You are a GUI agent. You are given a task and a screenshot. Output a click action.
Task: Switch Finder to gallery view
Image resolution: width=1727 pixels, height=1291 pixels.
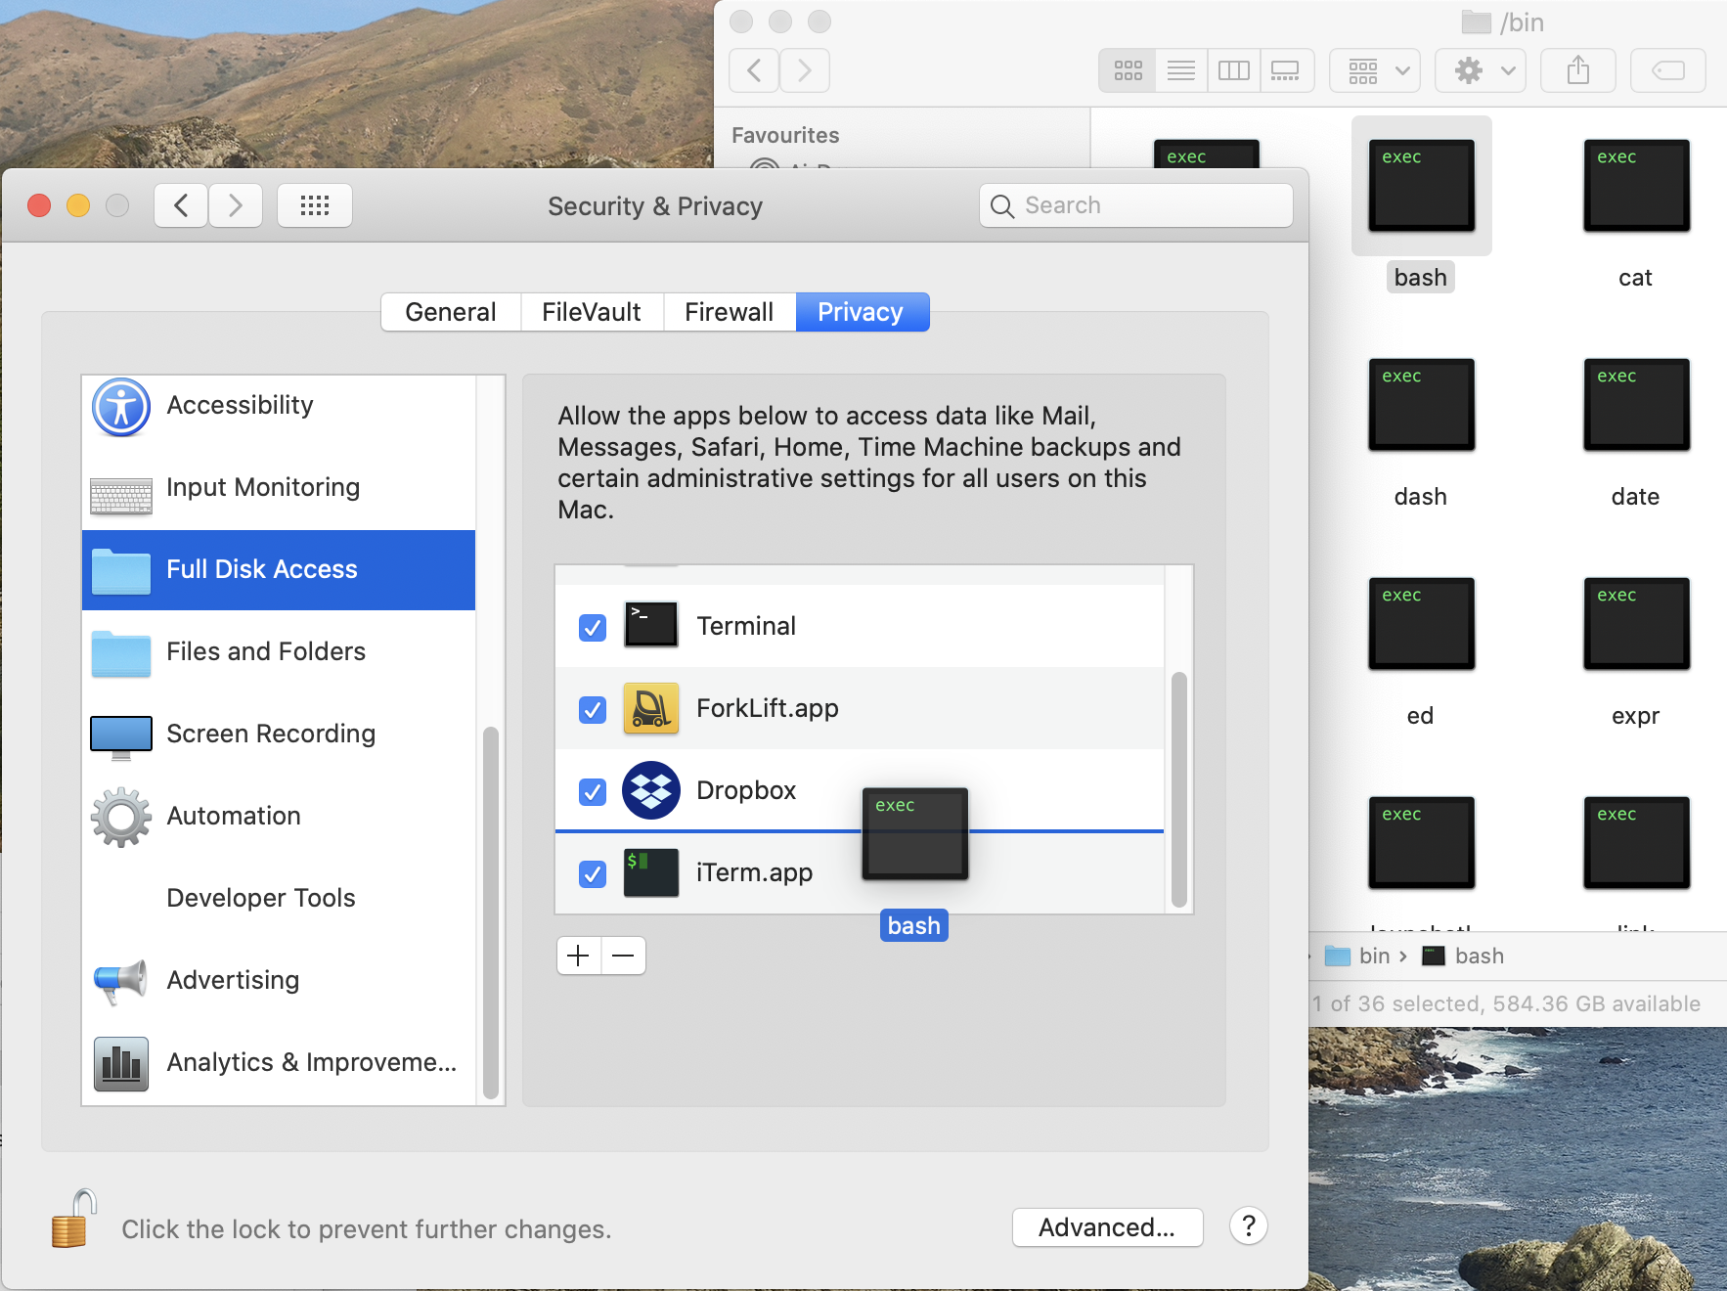[1286, 70]
